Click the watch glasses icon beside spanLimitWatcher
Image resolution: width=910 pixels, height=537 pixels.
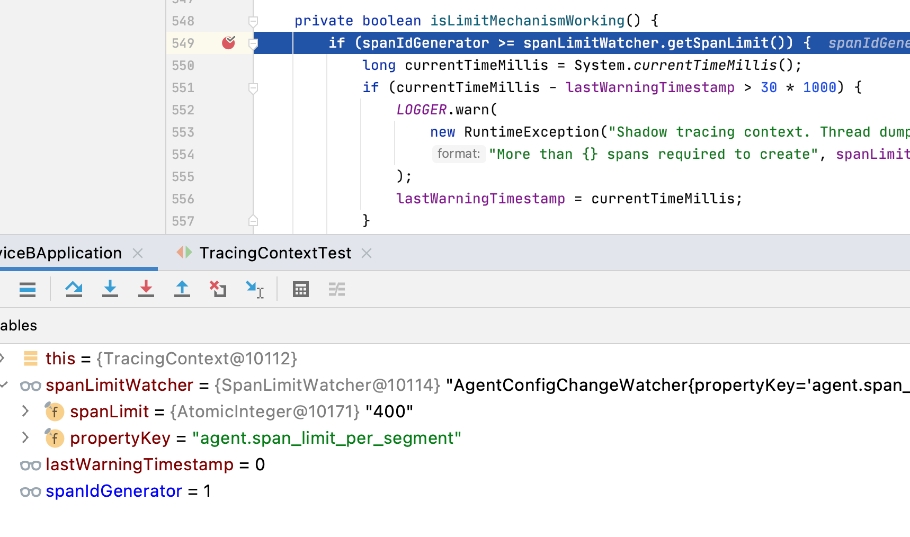click(x=30, y=386)
